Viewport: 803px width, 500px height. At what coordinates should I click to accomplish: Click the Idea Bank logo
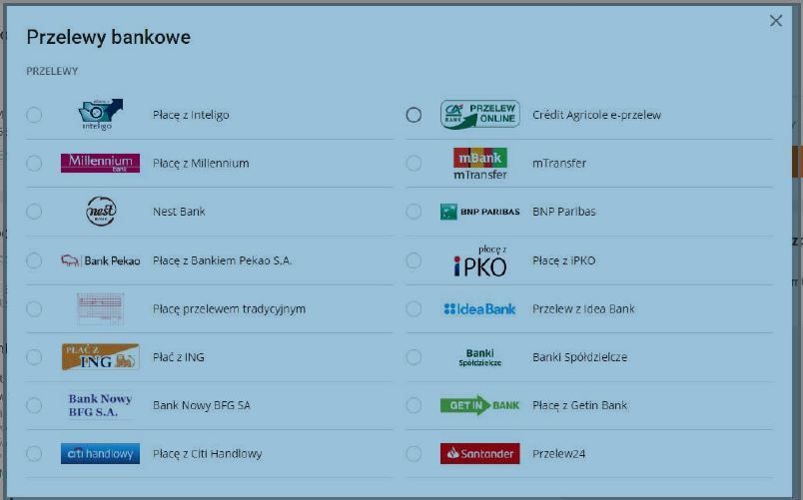(479, 309)
